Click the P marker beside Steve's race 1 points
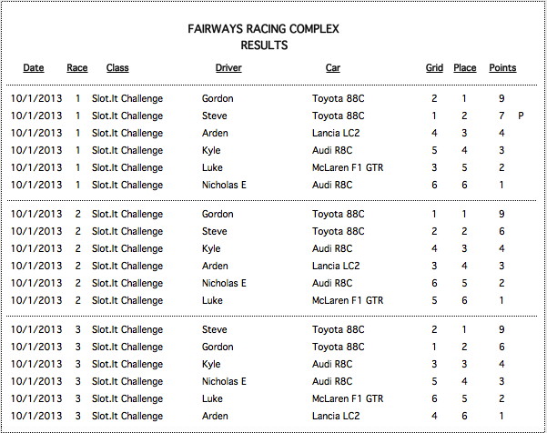Image resolution: width=547 pixels, height=433 pixels. [x=521, y=116]
